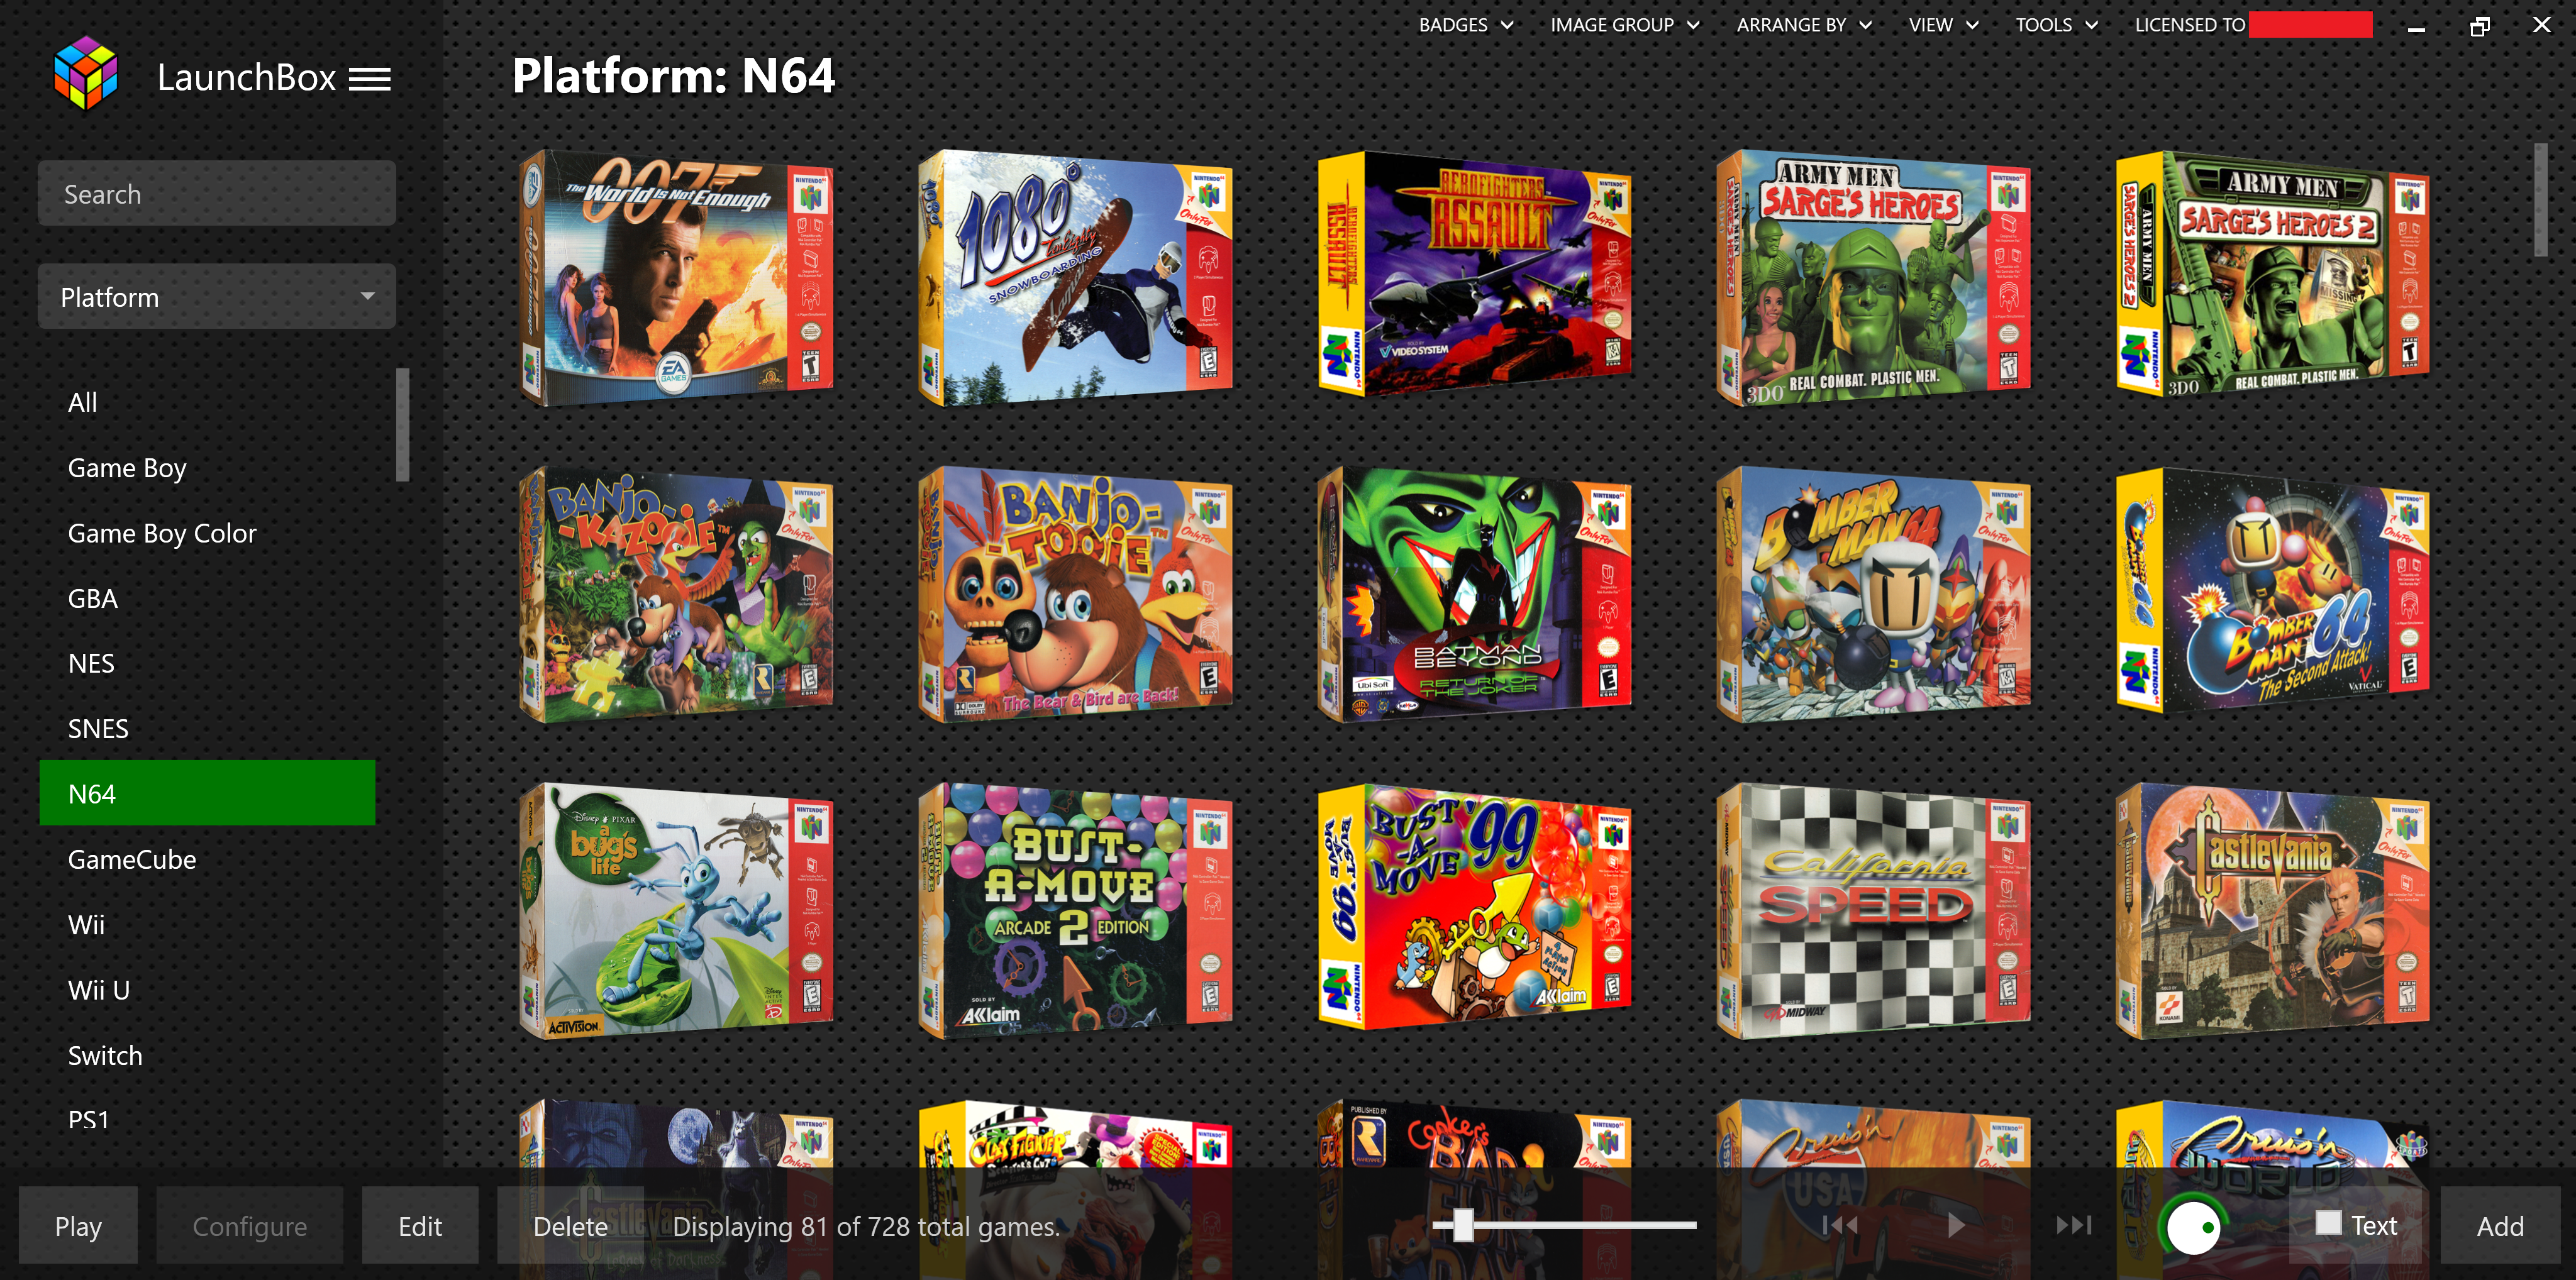The width and height of the screenshot is (2576, 1280).
Task: Open the Platform filter combo box
Action: coord(217,297)
